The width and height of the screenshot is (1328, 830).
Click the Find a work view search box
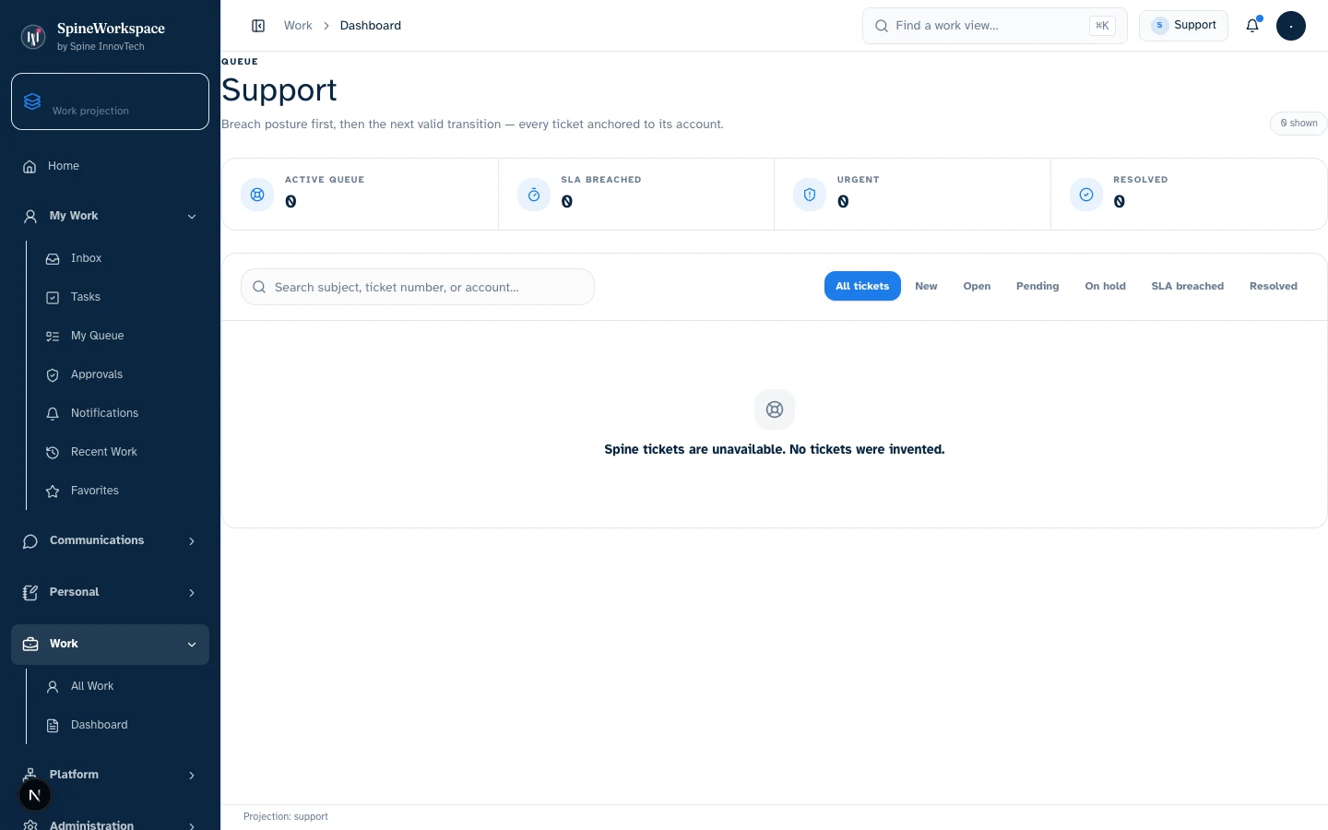pos(995,26)
